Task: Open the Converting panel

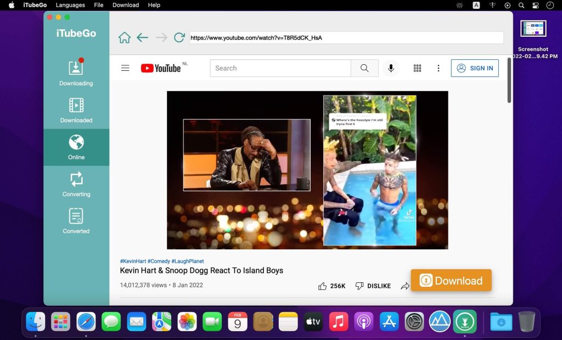Action: pyautogui.click(x=76, y=184)
